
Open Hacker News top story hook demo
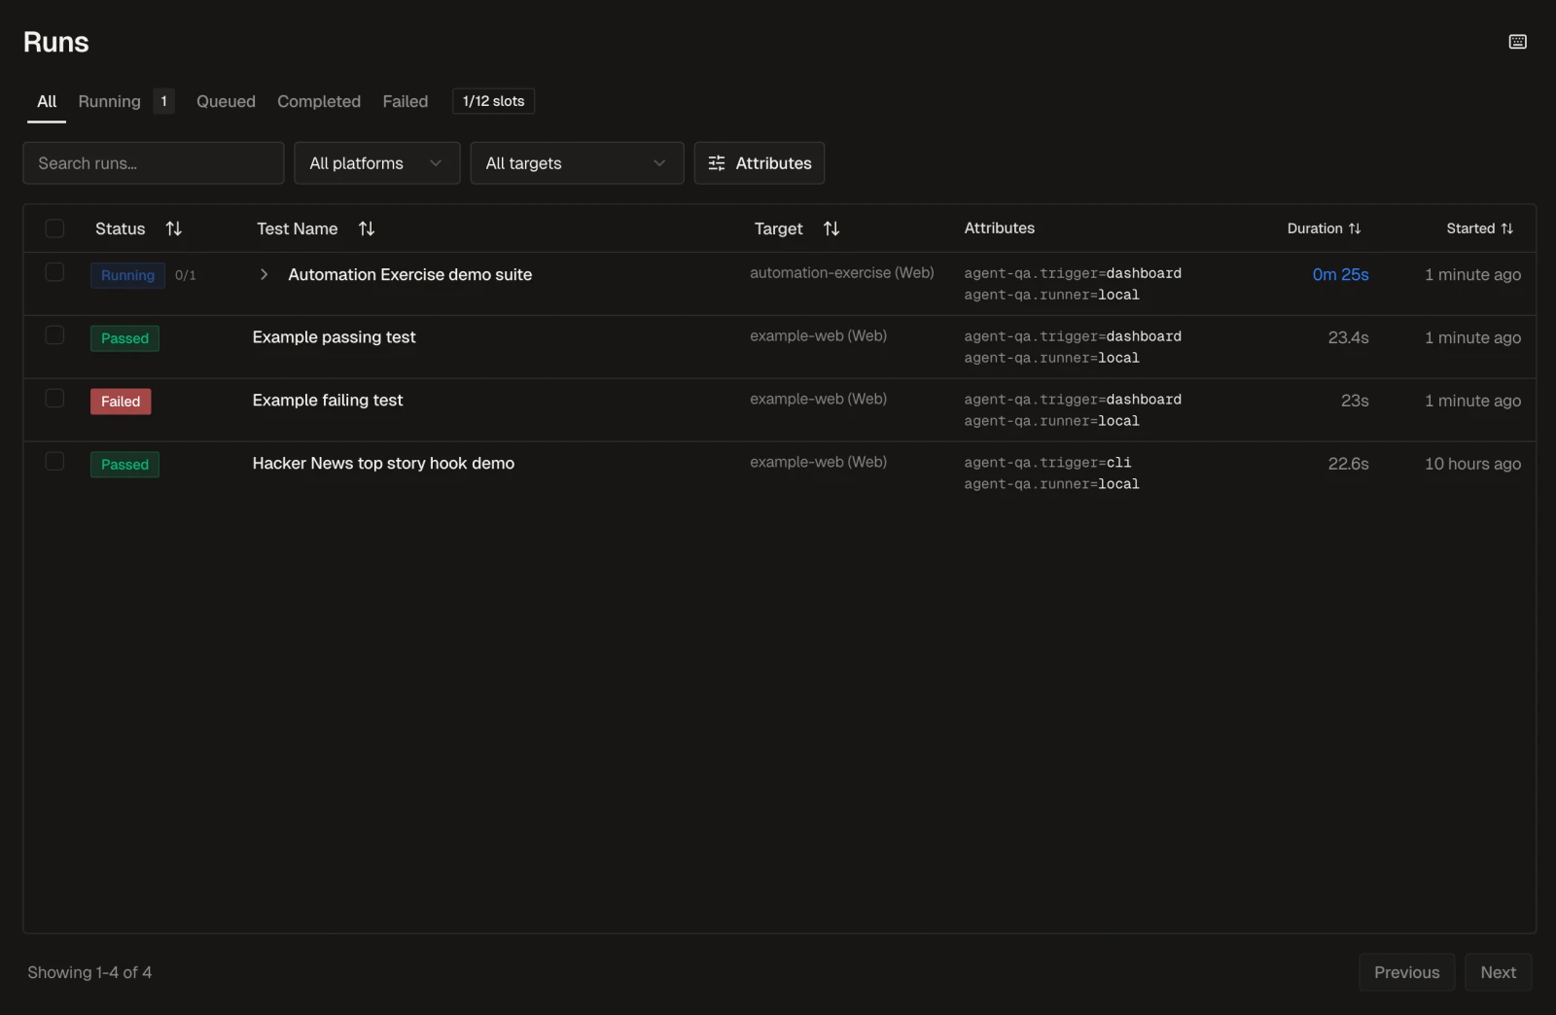point(383,464)
